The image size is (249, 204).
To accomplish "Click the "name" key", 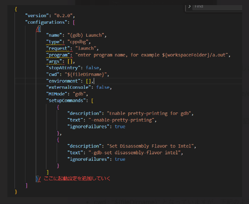I will coord(54,35).
